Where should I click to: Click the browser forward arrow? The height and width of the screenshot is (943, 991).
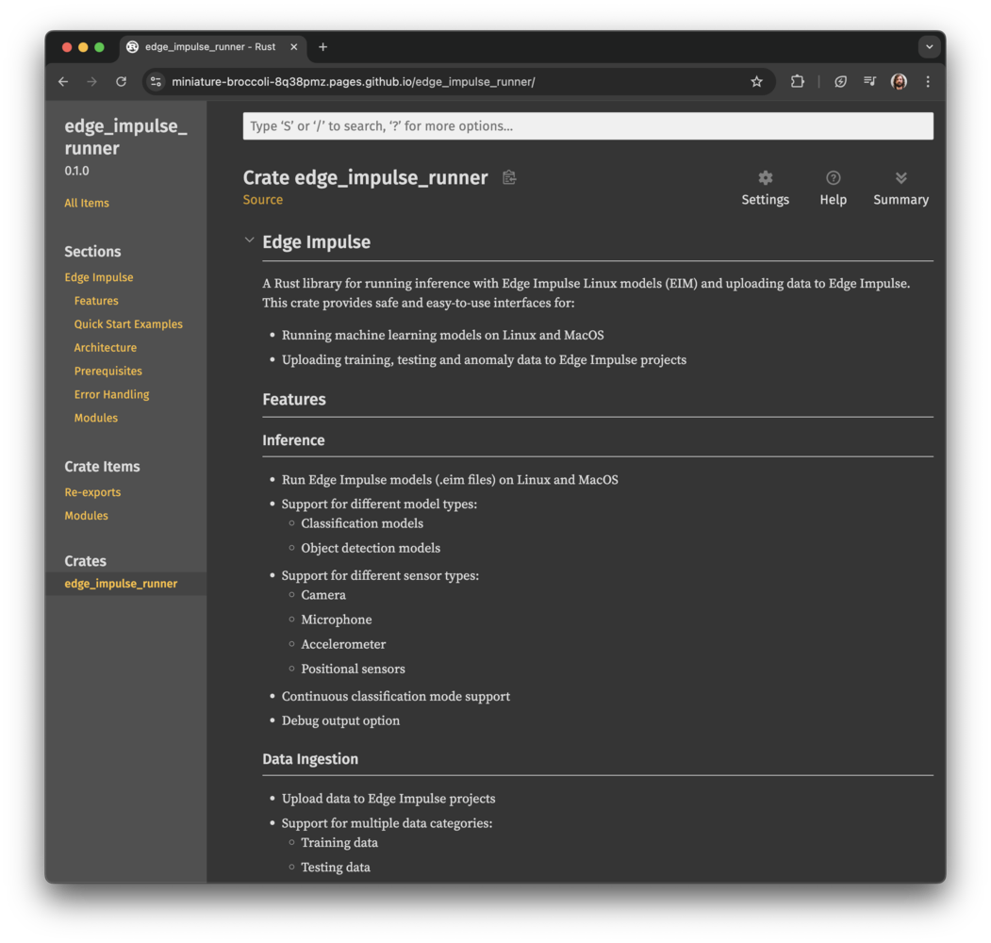(92, 81)
